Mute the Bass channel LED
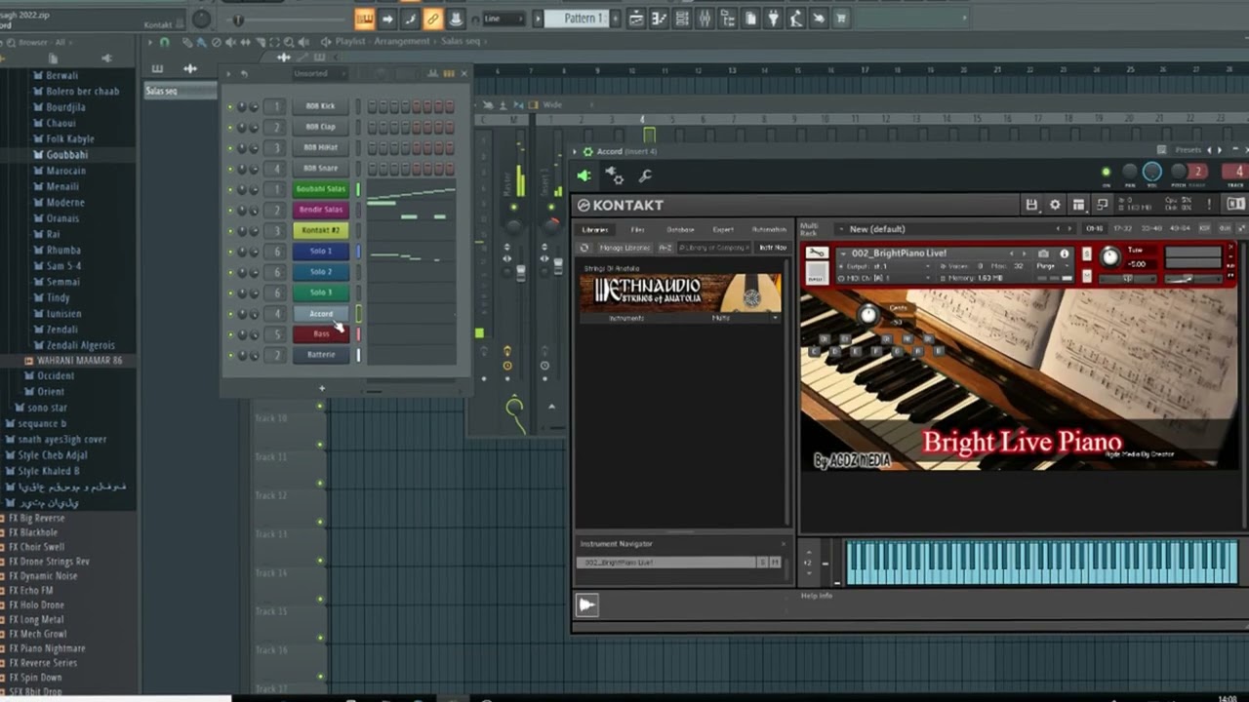The height and width of the screenshot is (702, 1249). pyautogui.click(x=230, y=334)
